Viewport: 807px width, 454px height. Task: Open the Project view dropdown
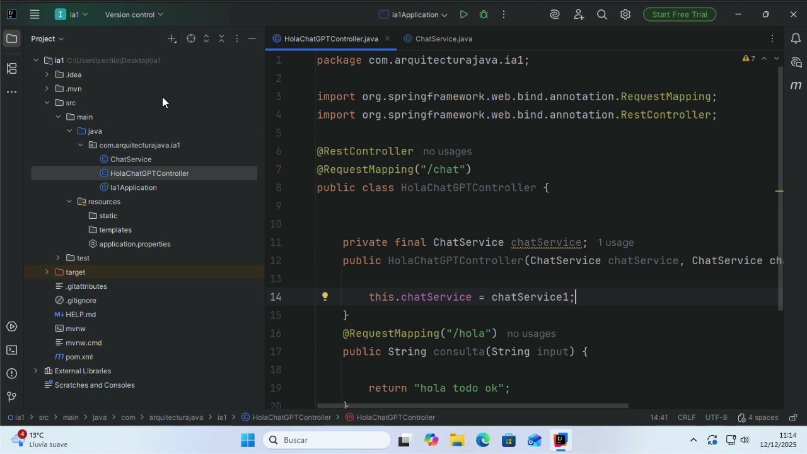47,39
